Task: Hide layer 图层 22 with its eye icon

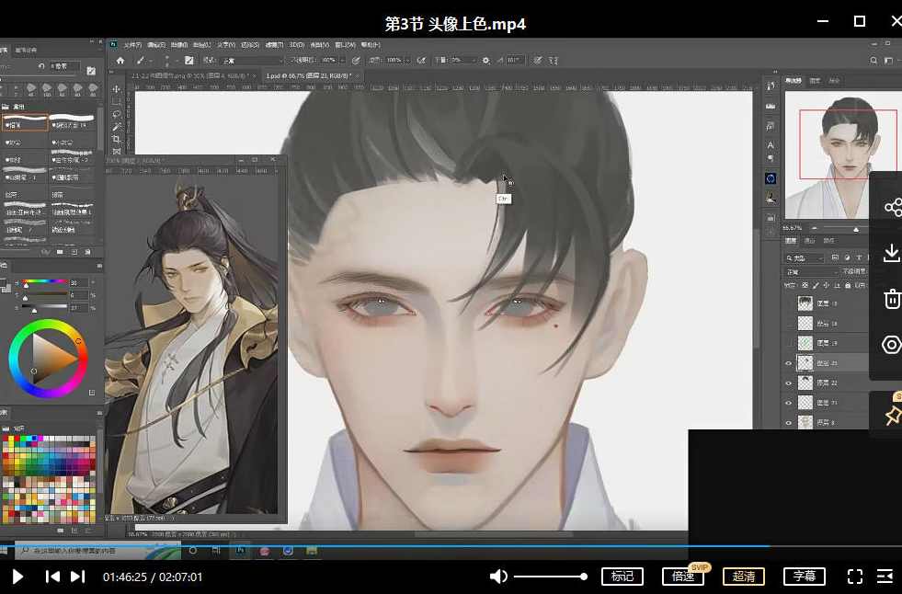Action: point(790,383)
